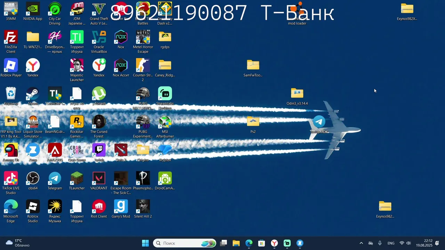Select the Nox emulator shortcut
This screenshot has height=250, width=445.
tap(121, 37)
